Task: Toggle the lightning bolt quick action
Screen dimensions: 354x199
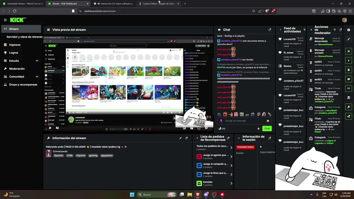Action: pyautogui.click(x=348, y=61)
